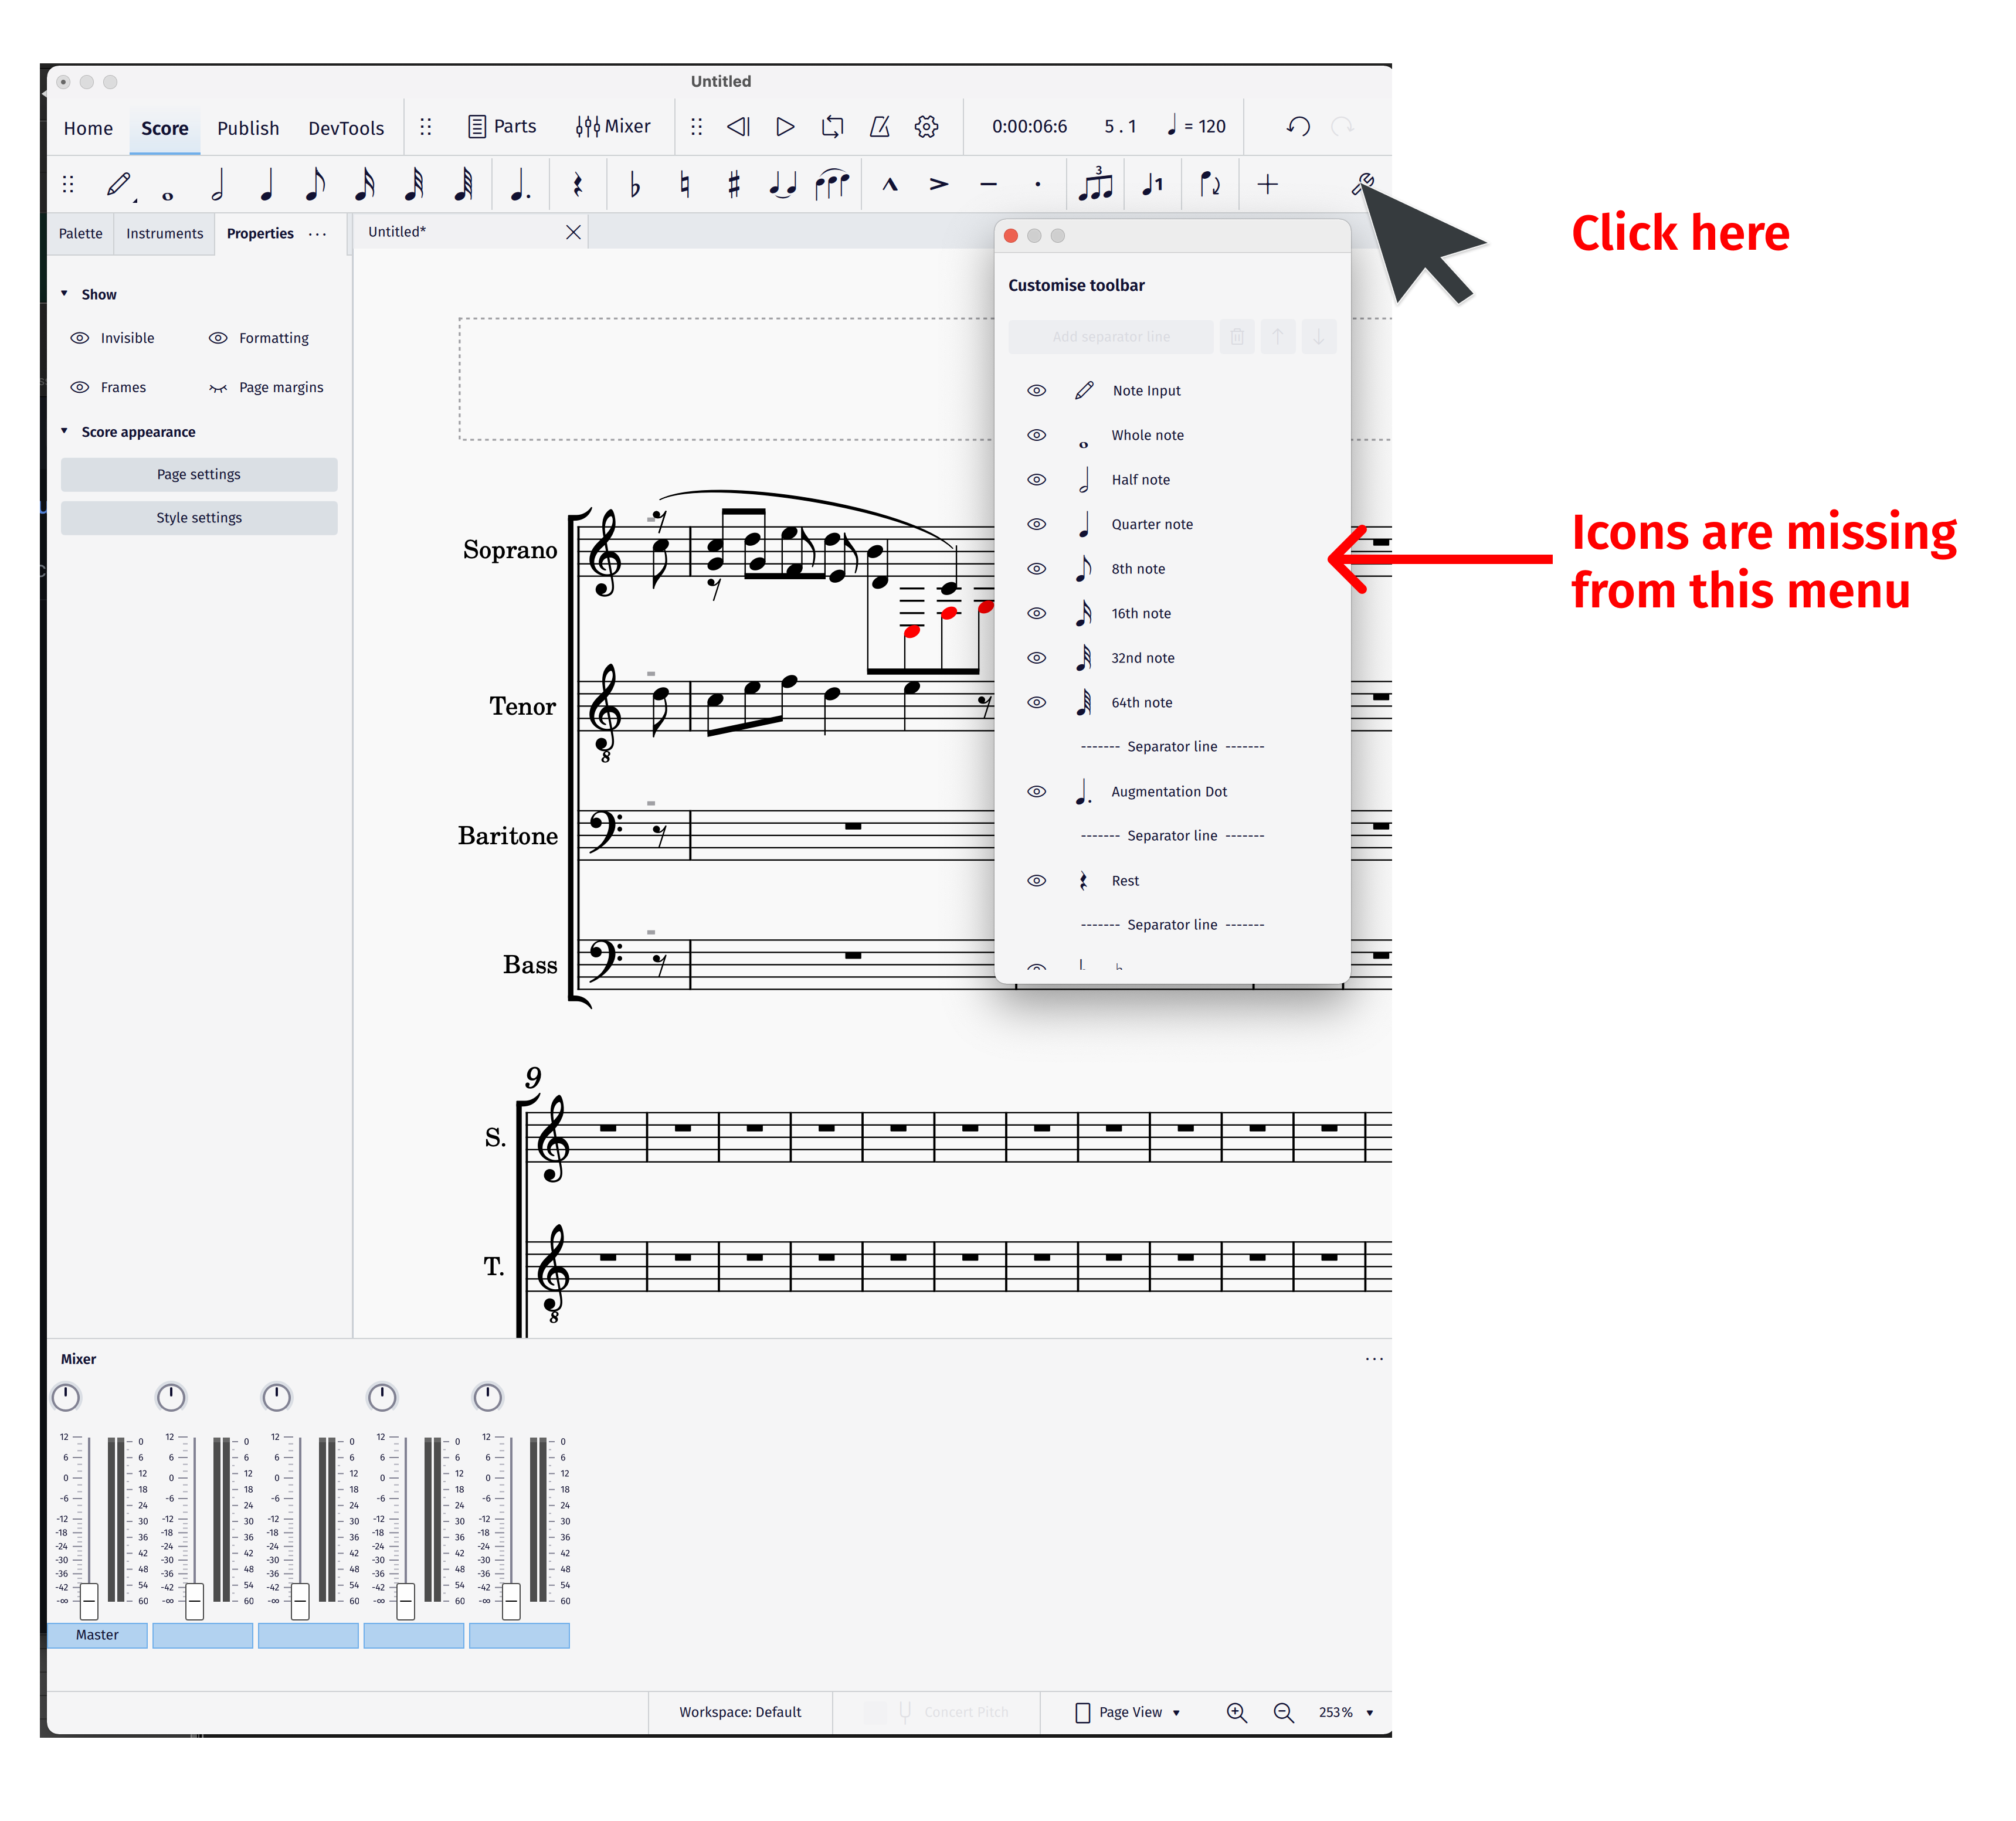2016x1821 pixels.
Task: Open the Properties panel three-dots menu
Action: 317,234
